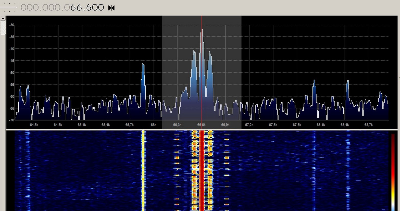
Task: Click the -30 dB scale label
Action: point(11,25)
